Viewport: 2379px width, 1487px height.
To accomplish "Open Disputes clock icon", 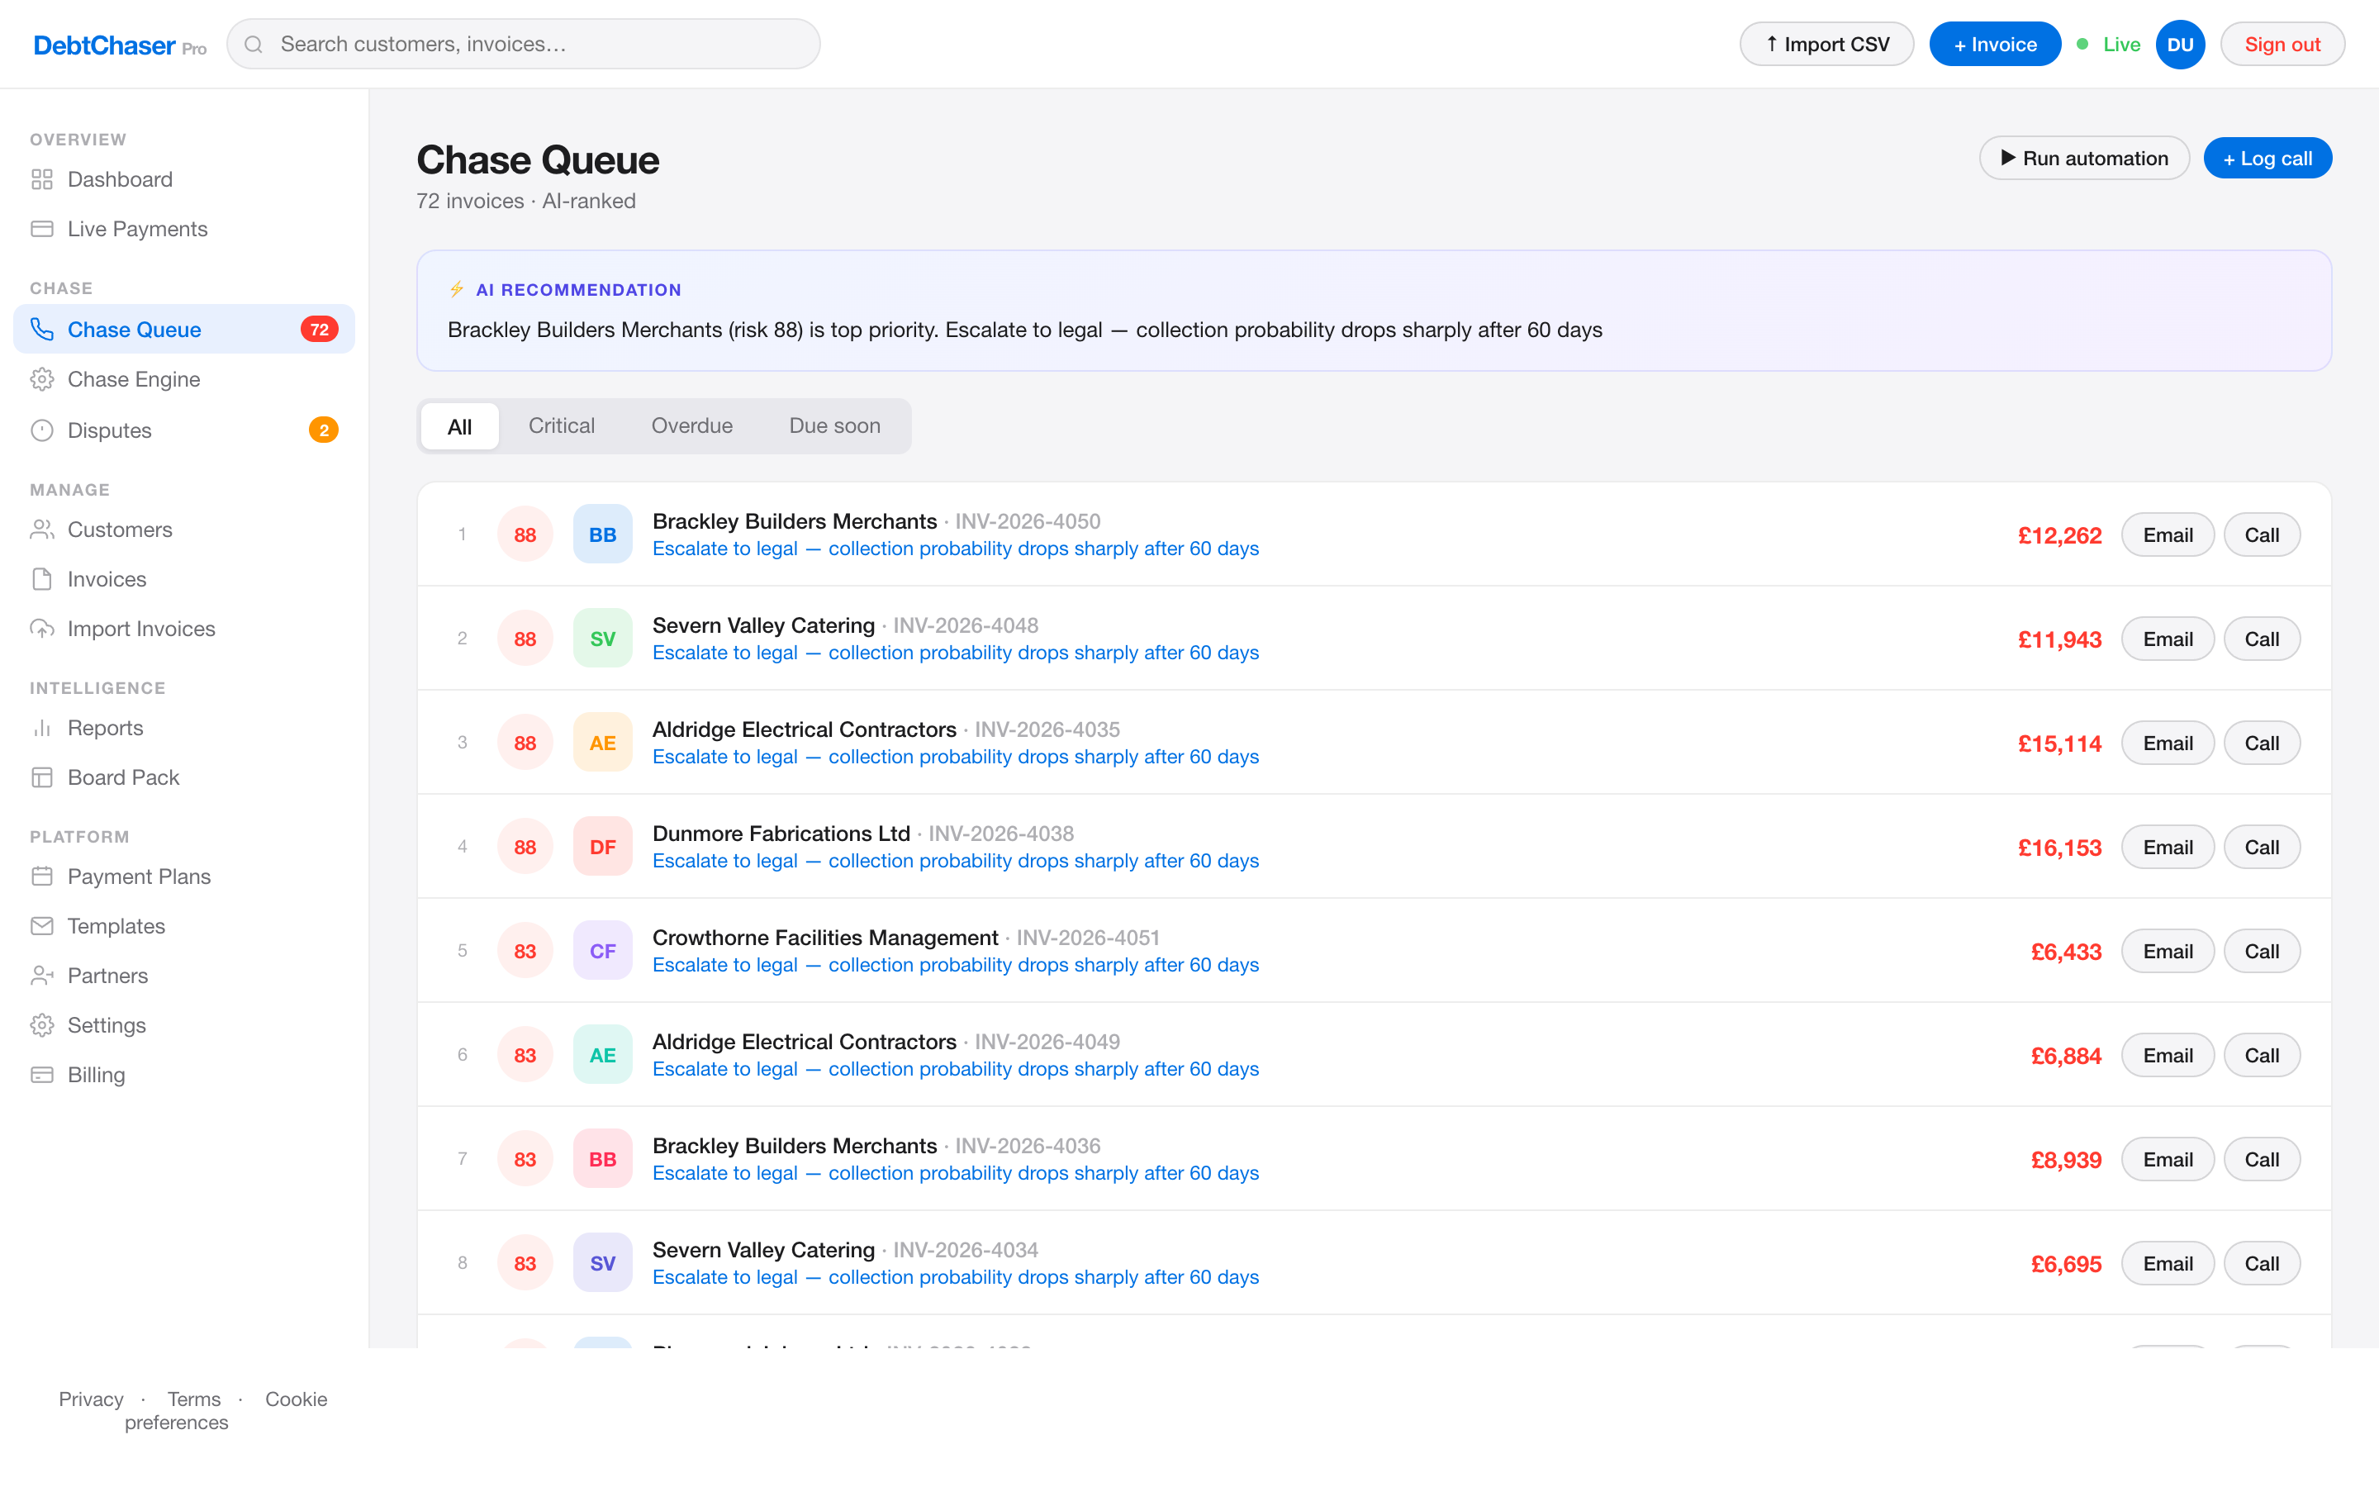I will [x=41, y=430].
